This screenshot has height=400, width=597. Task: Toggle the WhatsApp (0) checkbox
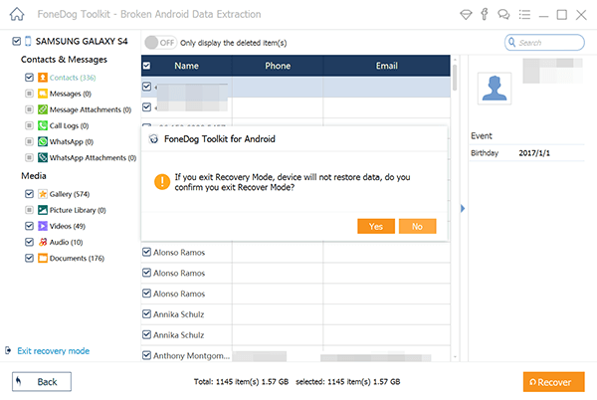coord(29,141)
